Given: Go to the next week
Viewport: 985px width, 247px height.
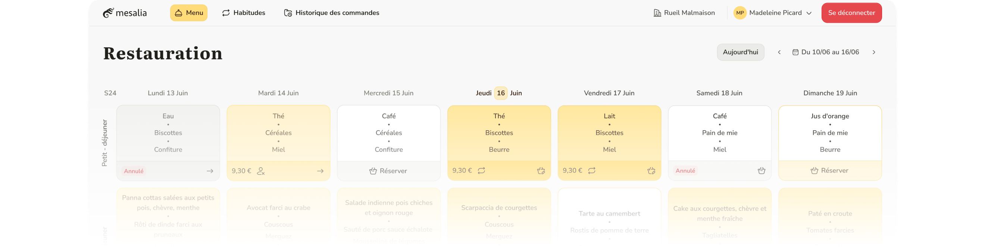Looking at the screenshot, I should [x=874, y=52].
